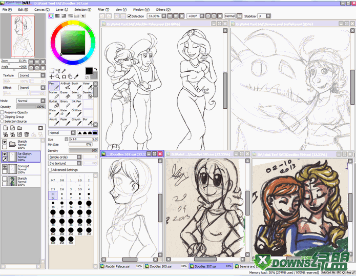Create a new layer in layer panel
The height and width of the screenshot is (276, 356).
6,128
